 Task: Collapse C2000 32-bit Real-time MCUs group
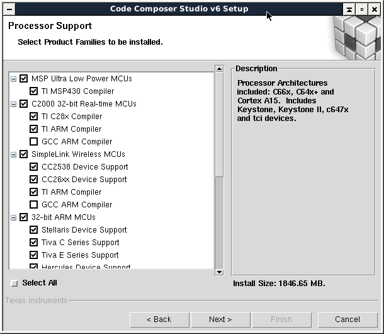pyautogui.click(x=14, y=104)
